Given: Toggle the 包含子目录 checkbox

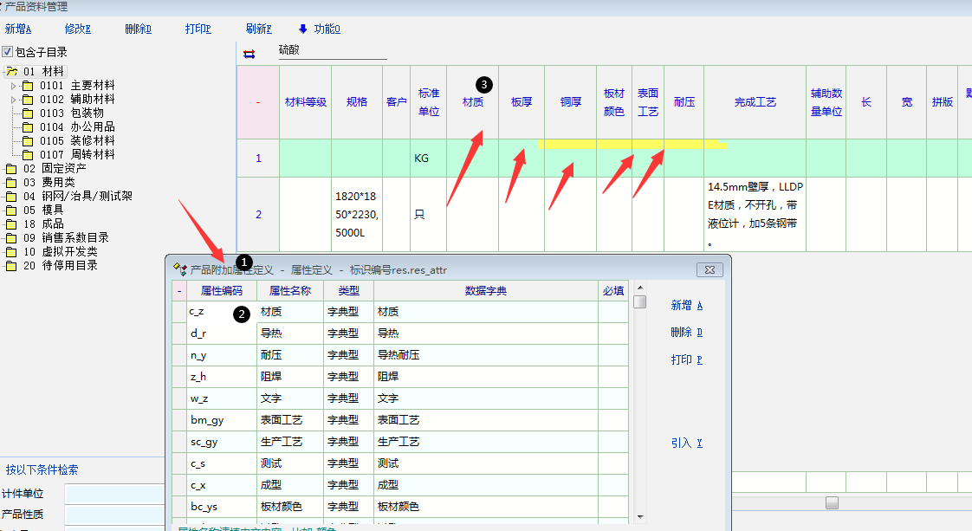Looking at the screenshot, I should 8,52.
